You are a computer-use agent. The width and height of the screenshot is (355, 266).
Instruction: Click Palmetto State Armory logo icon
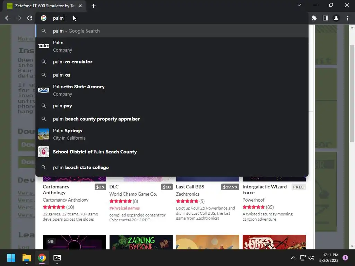[44, 90]
